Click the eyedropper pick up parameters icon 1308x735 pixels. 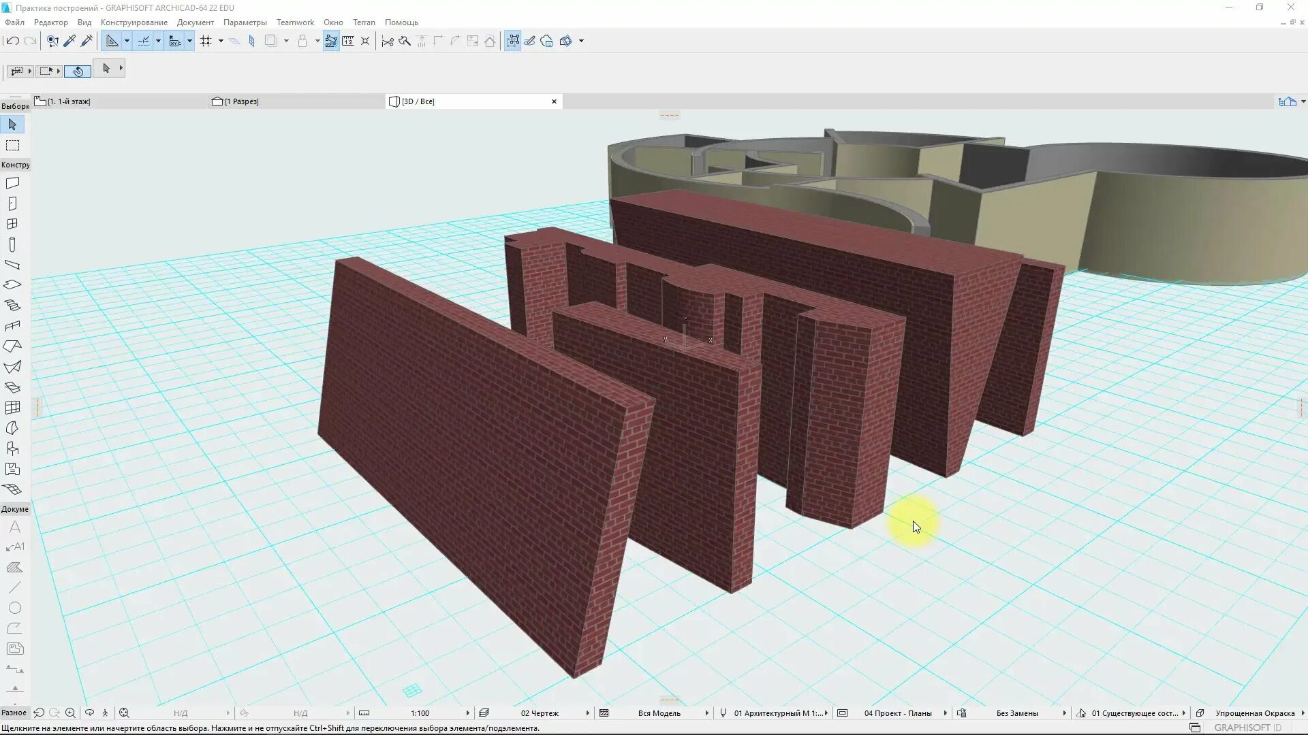(x=69, y=41)
